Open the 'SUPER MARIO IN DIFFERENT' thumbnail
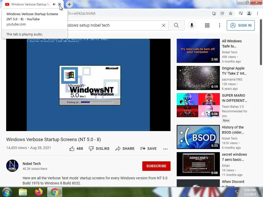The width and height of the screenshot is (263, 197). point(198,105)
